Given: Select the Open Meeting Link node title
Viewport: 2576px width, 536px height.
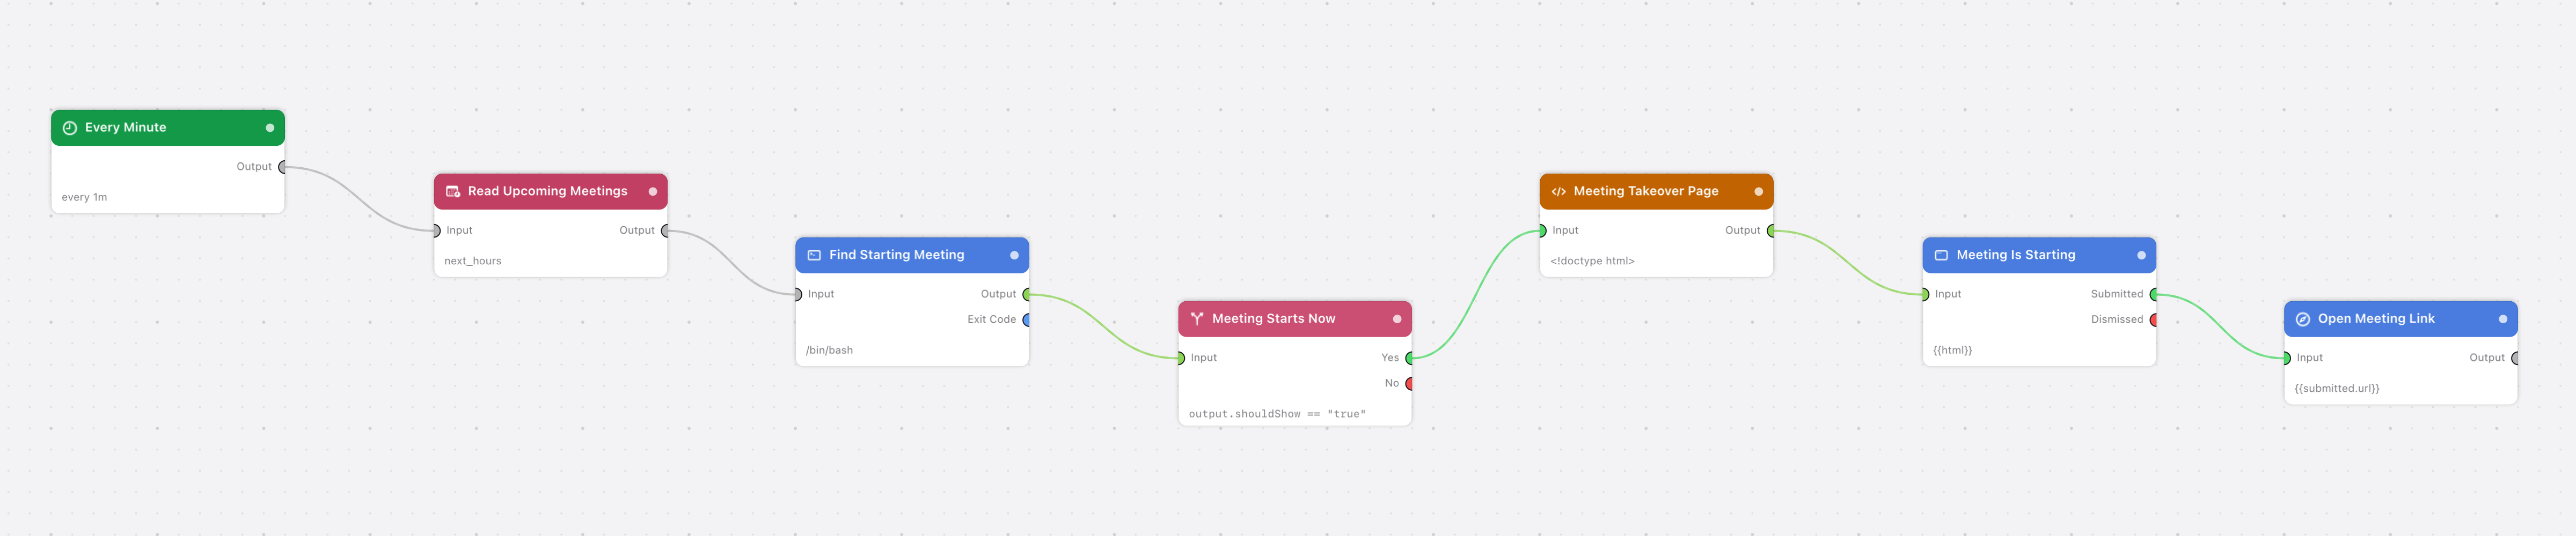Looking at the screenshot, I should (x=2376, y=319).
